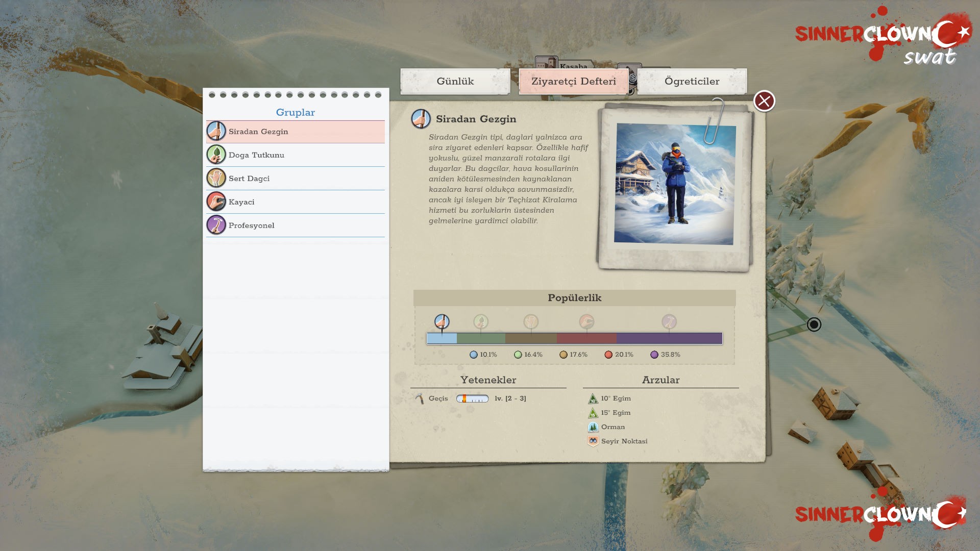Click the Orman forest wish icon
980x551 pixels.
593,427
